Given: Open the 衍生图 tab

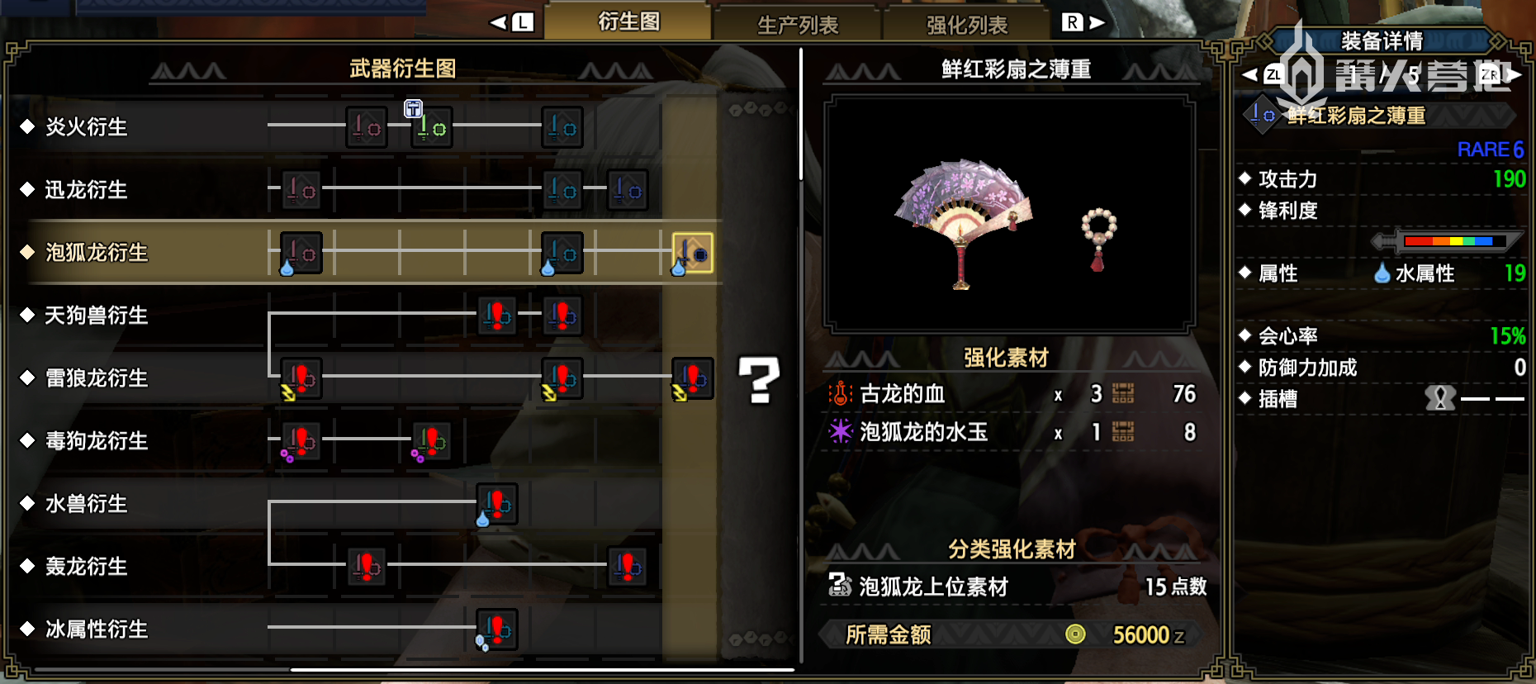Looking at the screenshot, I should click(x=628, y=21).
